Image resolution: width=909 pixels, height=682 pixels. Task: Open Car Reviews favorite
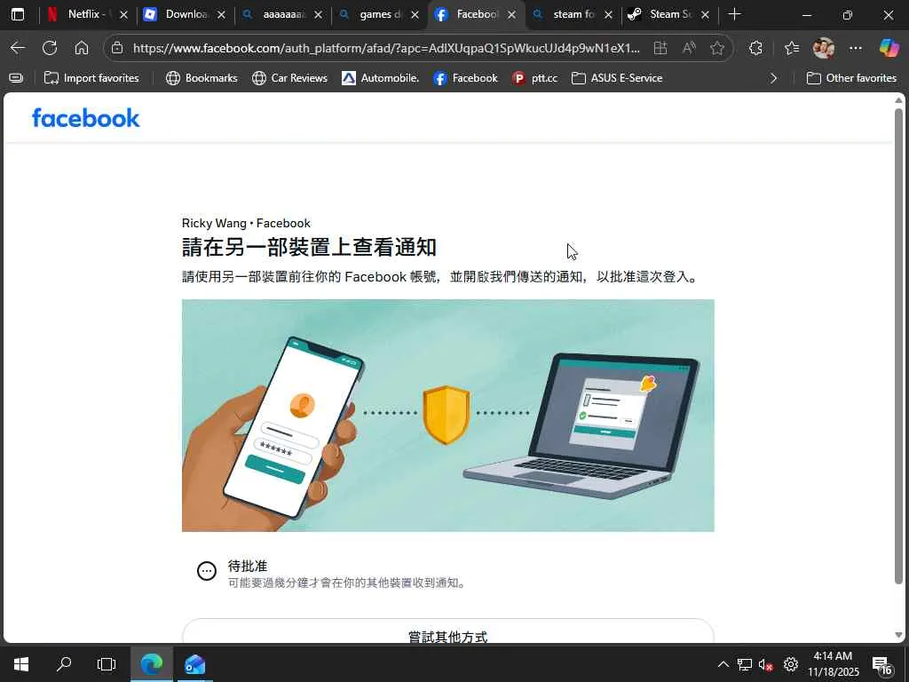290,78
